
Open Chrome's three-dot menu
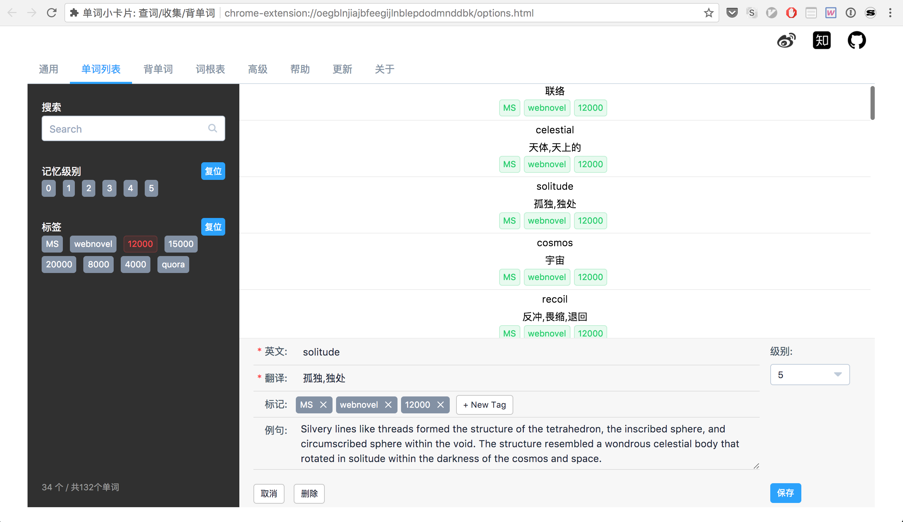point(890,13)
